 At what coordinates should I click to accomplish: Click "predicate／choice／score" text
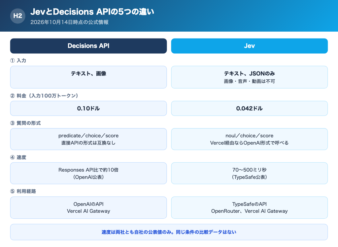point(88,136)
